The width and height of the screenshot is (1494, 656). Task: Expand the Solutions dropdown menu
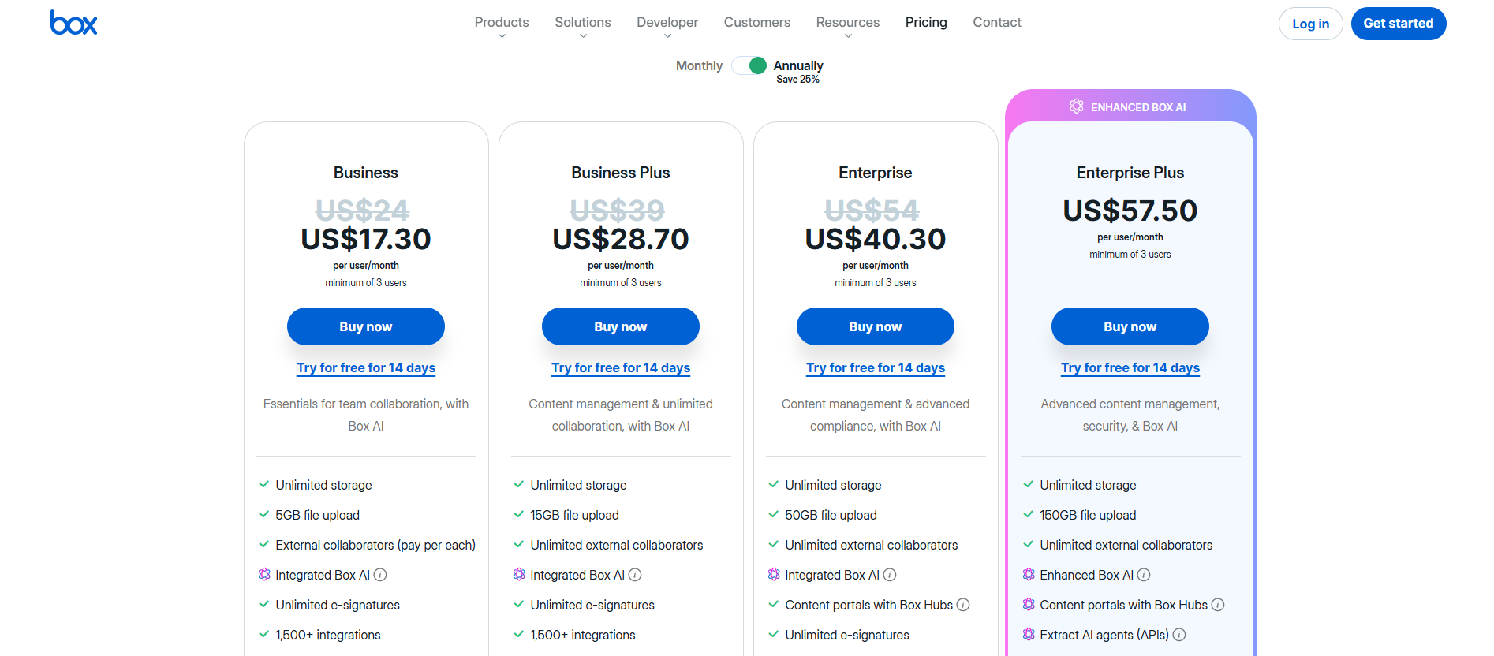tap(582, 22)
